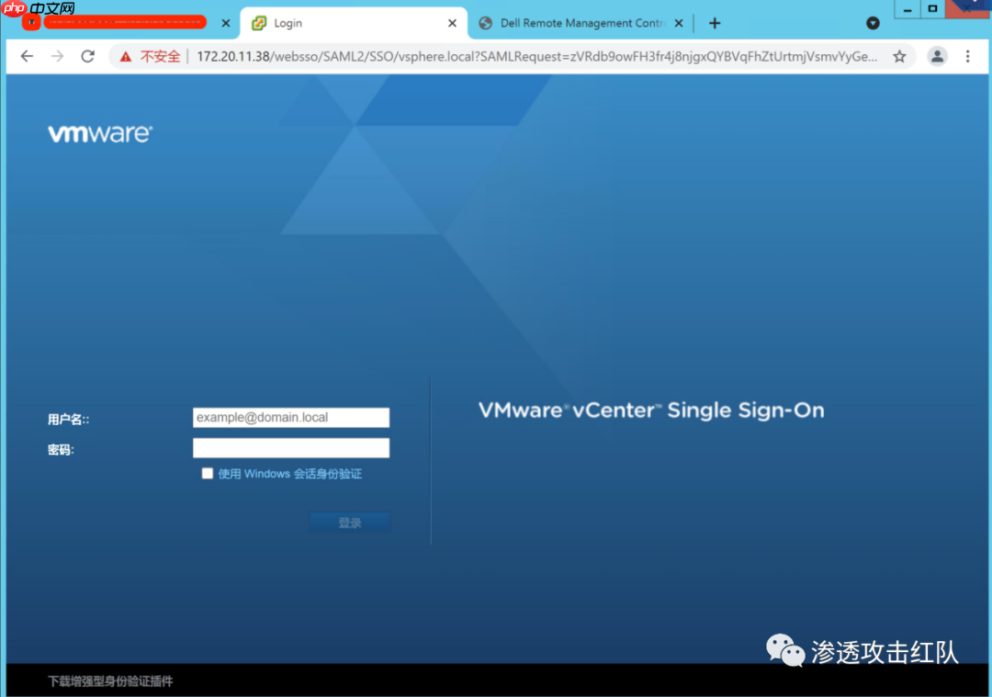Close the Dell Remote Management tab
This screenshot has height=697, width=992.
tap(679, 23)
